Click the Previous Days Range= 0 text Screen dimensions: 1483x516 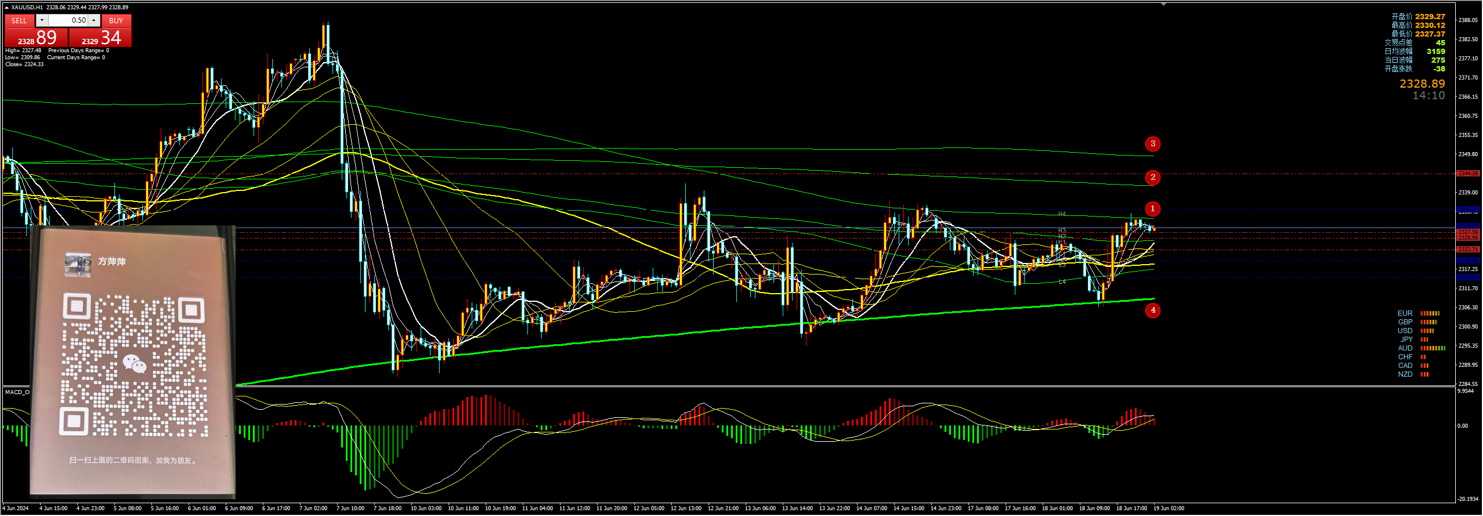[x=78, y=50]
